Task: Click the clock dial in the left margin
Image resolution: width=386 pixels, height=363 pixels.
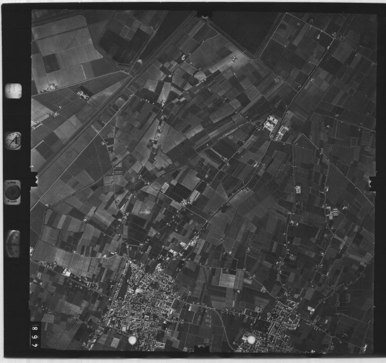Action: (13, 140)
